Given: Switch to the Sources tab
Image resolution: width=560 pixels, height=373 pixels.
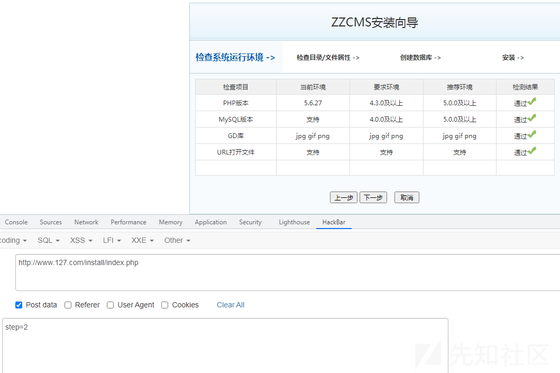Looking at the screenshot, I should coord(51,222).
